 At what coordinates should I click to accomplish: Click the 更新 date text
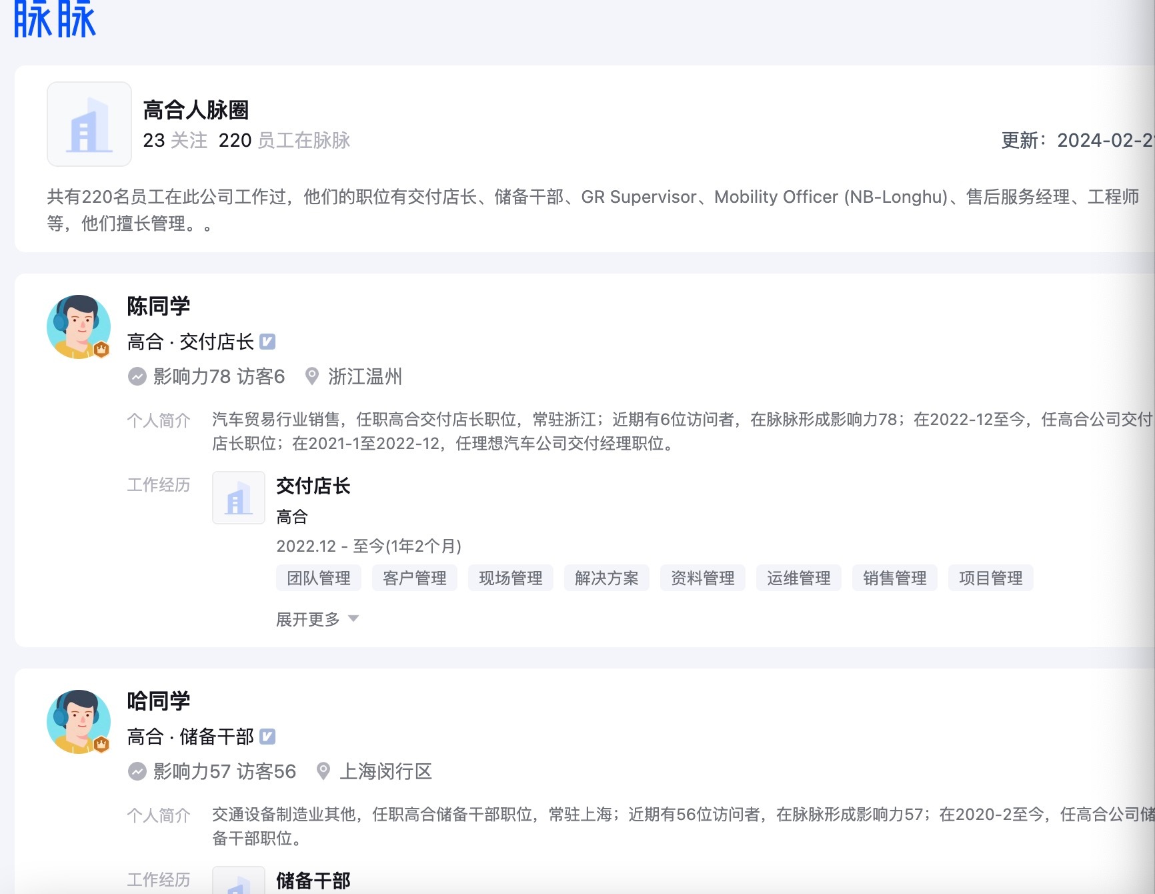(1078, 141)
